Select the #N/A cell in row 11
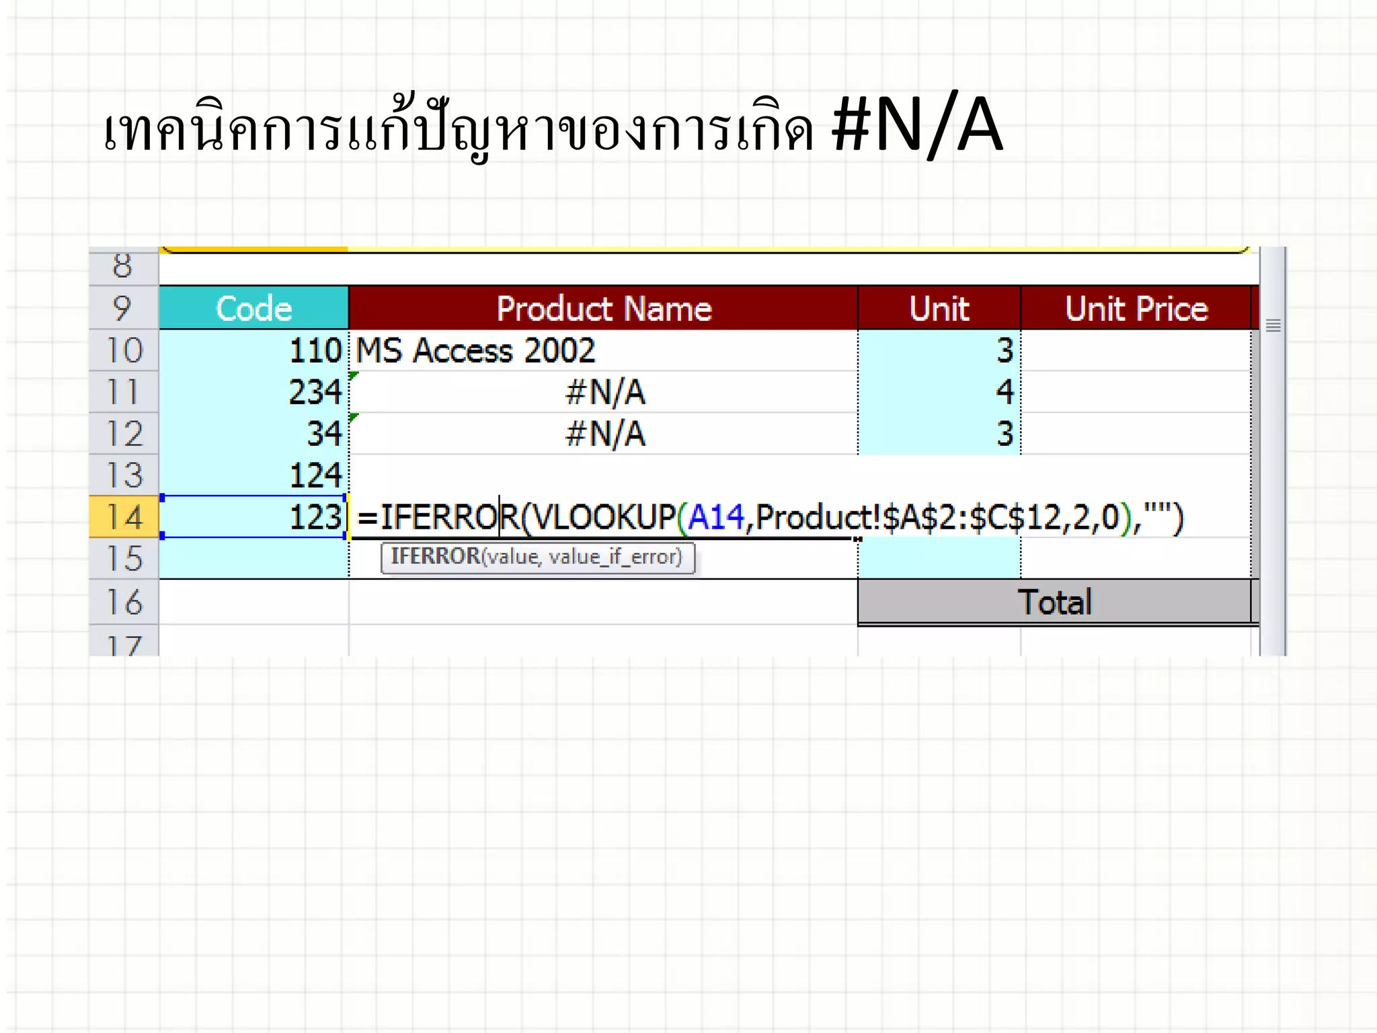Screen dimensions: 1377x1033 click(x=603, y=392)
